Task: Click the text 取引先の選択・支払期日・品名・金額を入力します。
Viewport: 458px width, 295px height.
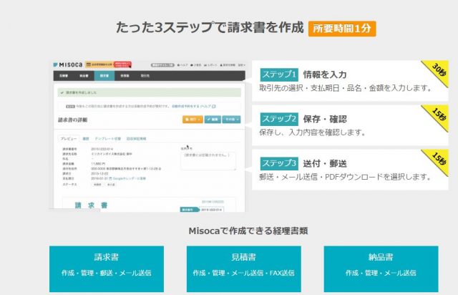Action: coord(345,88)
